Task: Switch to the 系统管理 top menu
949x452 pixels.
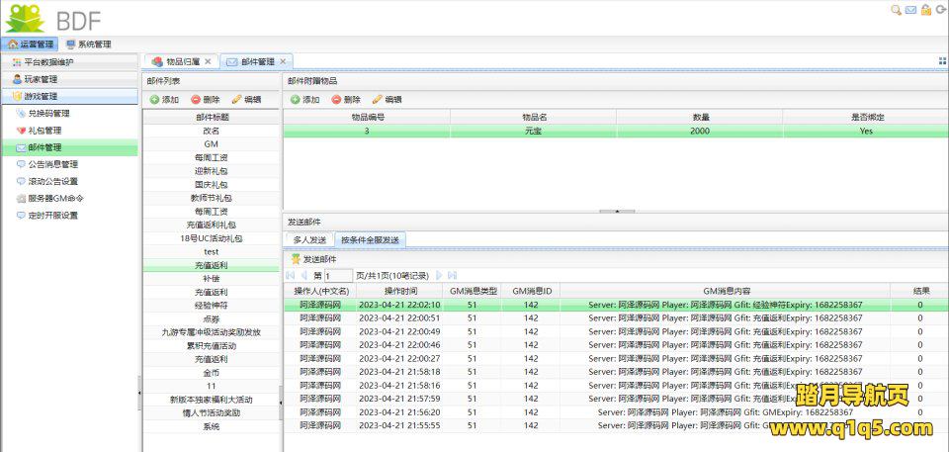Action: (x=88, y=45)
